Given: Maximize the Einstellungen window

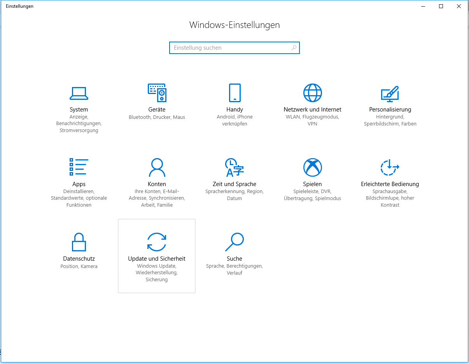Looking at the screenshot, I should pyautogui.click(x=441, y=6).
